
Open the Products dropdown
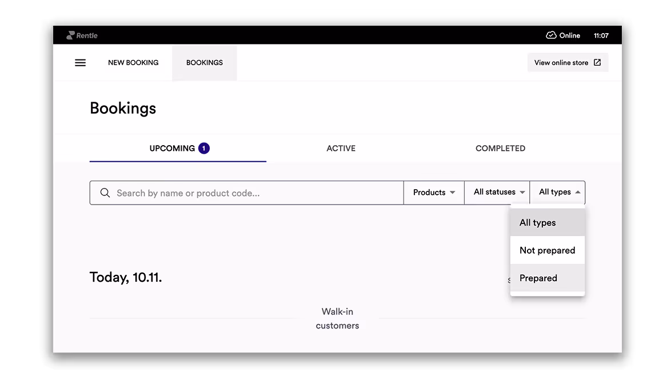(433, 193)
